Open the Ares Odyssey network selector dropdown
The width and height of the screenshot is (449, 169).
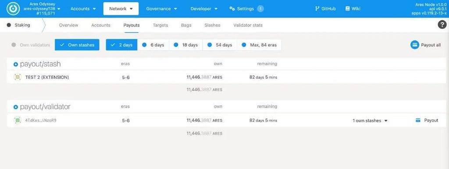(43, 9)
